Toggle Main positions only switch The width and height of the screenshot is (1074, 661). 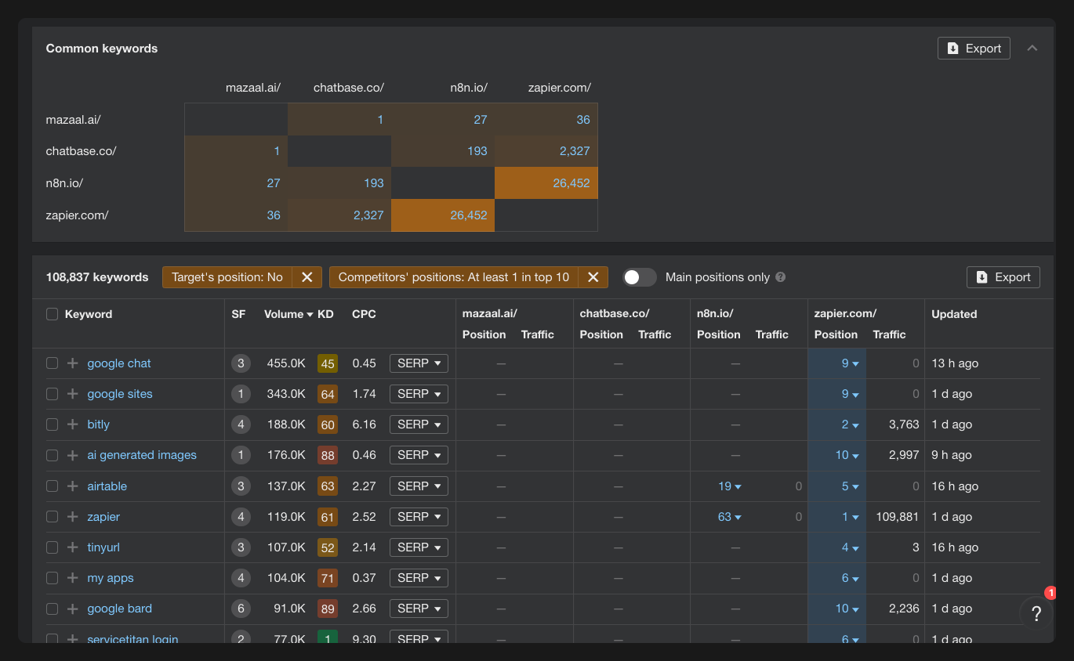[640, 277]
